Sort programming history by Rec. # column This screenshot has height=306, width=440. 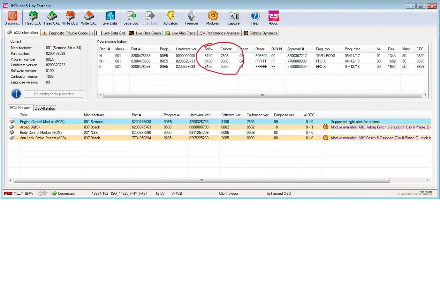point(105,49)
